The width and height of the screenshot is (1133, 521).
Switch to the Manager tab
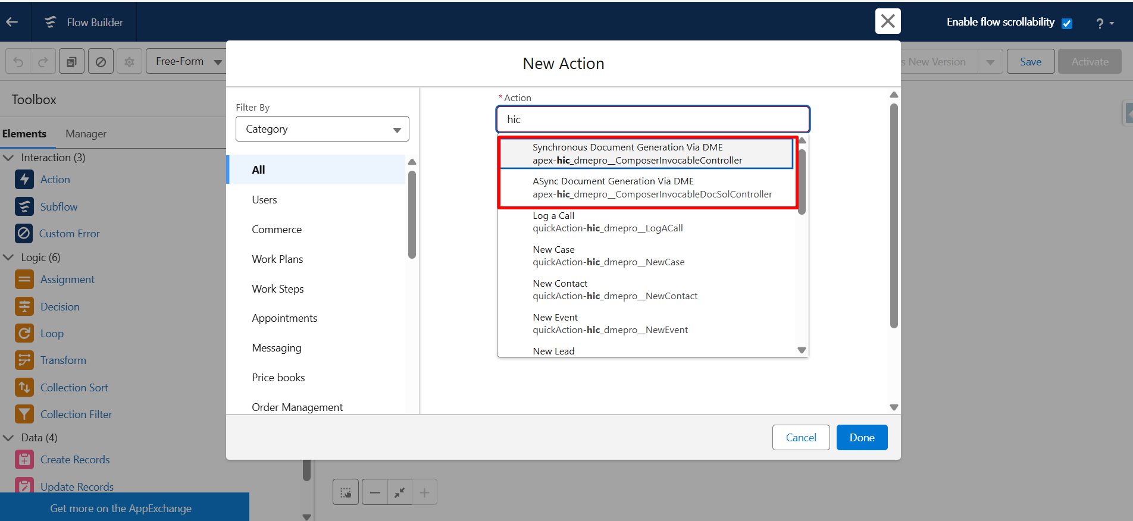pyautogui.click(x=86, y=134)
